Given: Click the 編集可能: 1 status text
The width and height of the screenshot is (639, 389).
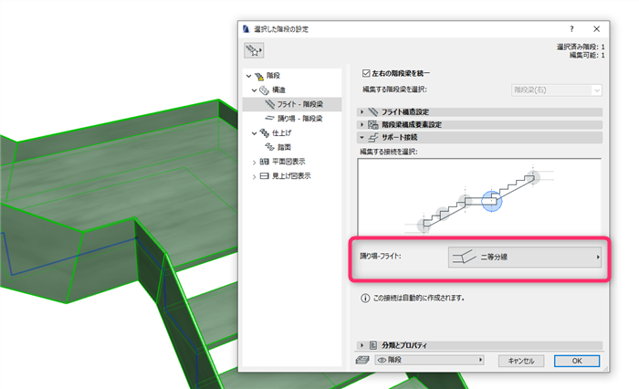Looking at the screenshot, I should pos(587,55).
